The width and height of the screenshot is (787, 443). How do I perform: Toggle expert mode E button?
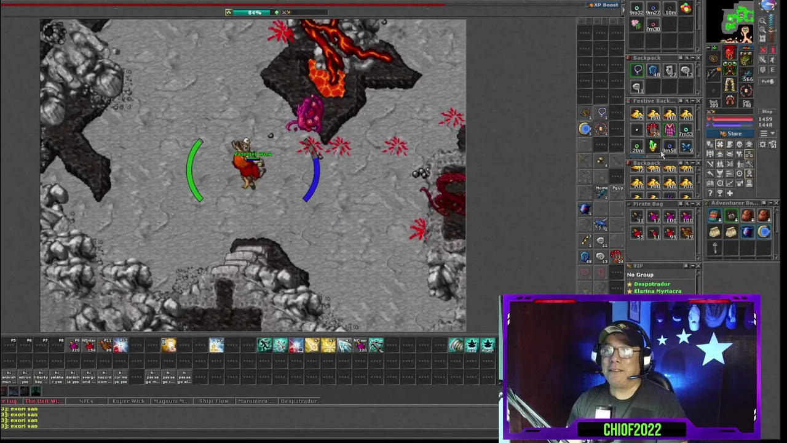[x=772, y=70]
